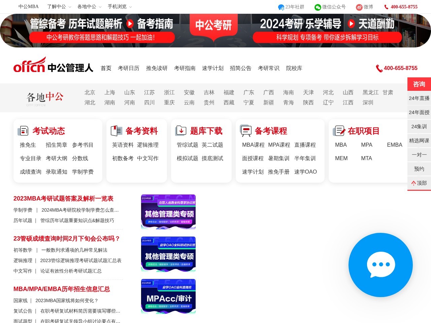
Task: Select 招简公告 in the navigation bar
Action: pos(240,68)
